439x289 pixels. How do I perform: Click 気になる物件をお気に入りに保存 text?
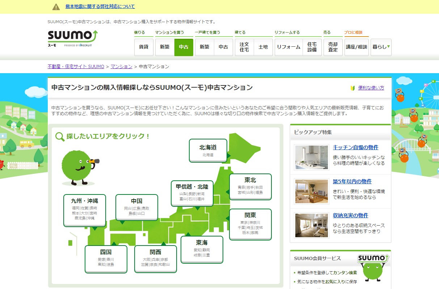(327, 281)
